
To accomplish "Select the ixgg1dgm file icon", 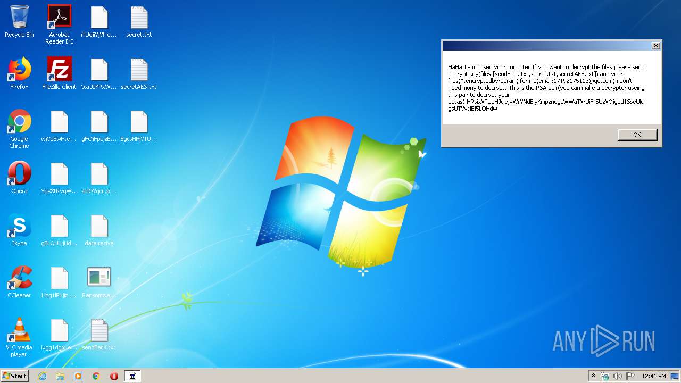I will pos(59,334).
